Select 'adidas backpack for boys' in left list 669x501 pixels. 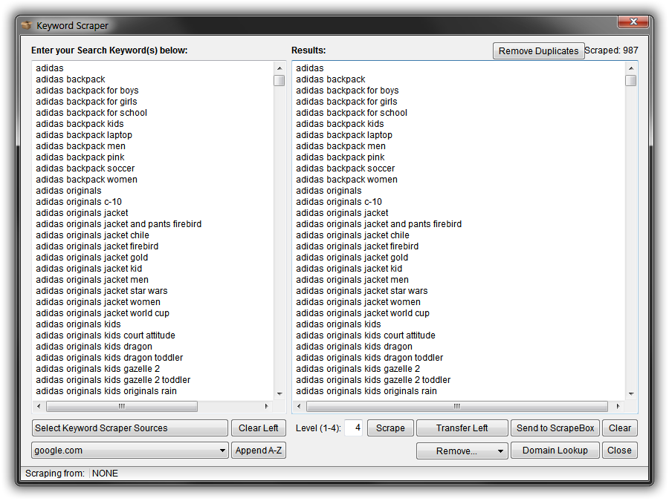[x=87, y=91]
